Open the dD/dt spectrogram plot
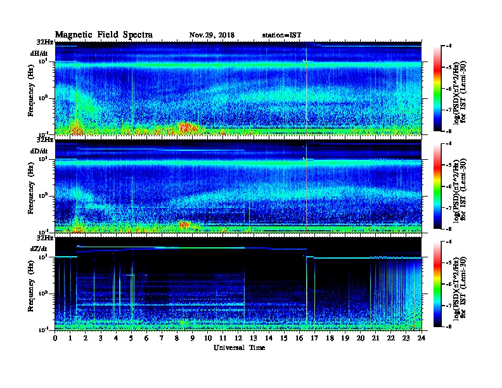This screenshot has height=388, width=502. pos(238,186)
